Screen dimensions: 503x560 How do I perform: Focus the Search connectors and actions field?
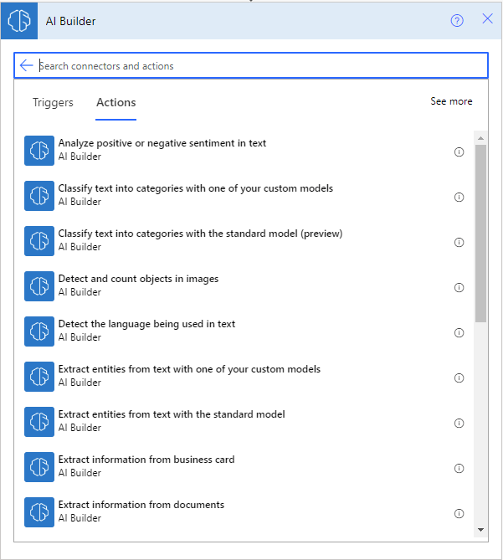tap(251, 65)
